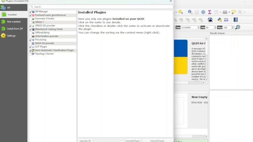The height and width of the screenshot is (142, 253).
Task: Open the attribute table grid icon
Action: click(x=197, y=12)
